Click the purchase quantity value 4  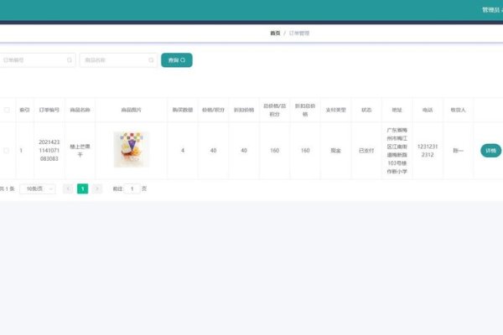[x=183, y=151]
